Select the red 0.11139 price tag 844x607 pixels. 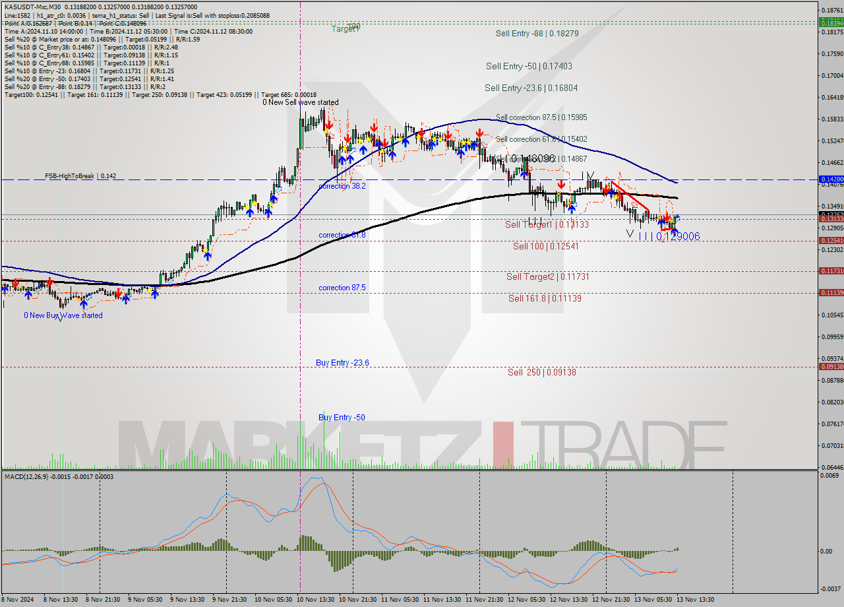830,292
